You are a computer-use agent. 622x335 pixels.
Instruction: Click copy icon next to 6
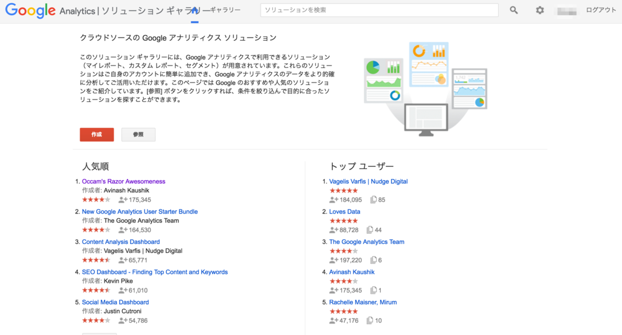point(374,260)
